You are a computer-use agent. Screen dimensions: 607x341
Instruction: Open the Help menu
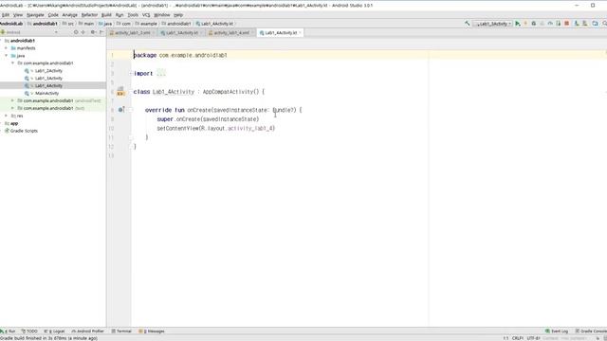point(178,15)
